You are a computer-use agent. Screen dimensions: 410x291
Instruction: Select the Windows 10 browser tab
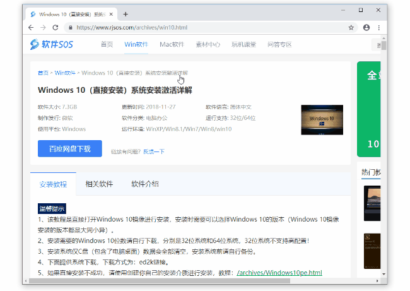coord(71,14)
